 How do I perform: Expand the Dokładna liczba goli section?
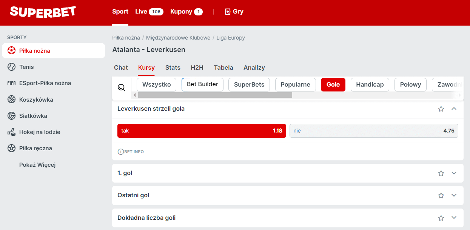click(x=454, y=218)
